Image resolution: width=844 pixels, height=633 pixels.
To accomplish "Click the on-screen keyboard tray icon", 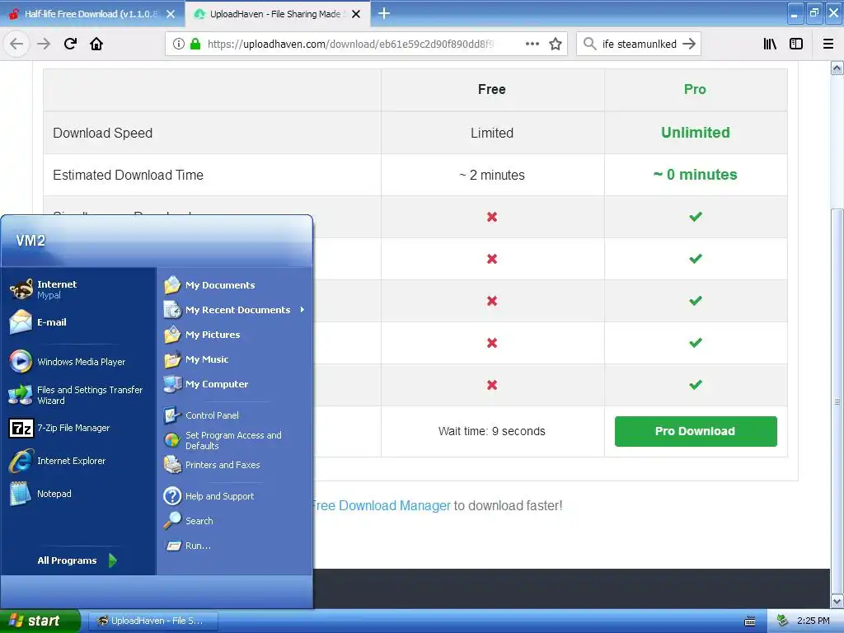I will pos(750,621).
